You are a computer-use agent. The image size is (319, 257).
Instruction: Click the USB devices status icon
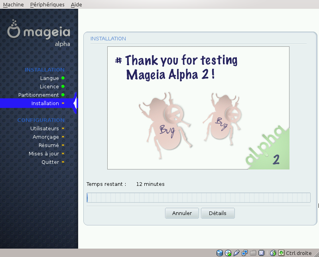coord(236,253)
